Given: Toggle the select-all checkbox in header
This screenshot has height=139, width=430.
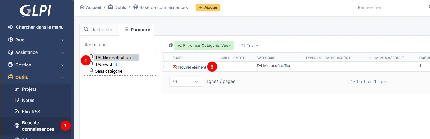Looking at the screenshot, I should tap(166, 57).
